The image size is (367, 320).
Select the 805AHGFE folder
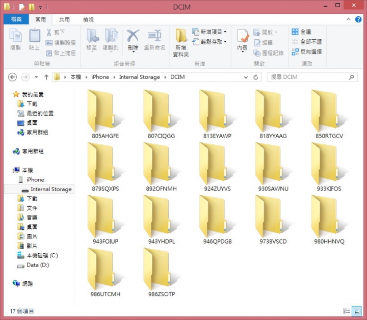click(106, 114)
